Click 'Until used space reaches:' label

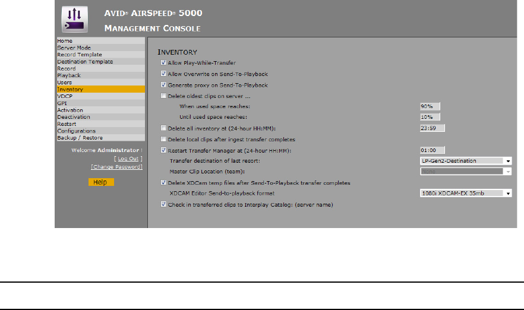pos(213,117)
